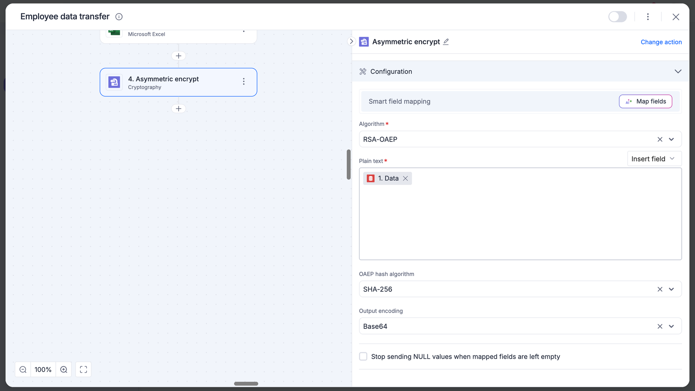This screenshot has width=695, height=391.
Task: Click the fit-to-screen icon
Action: tap(83, 370)
